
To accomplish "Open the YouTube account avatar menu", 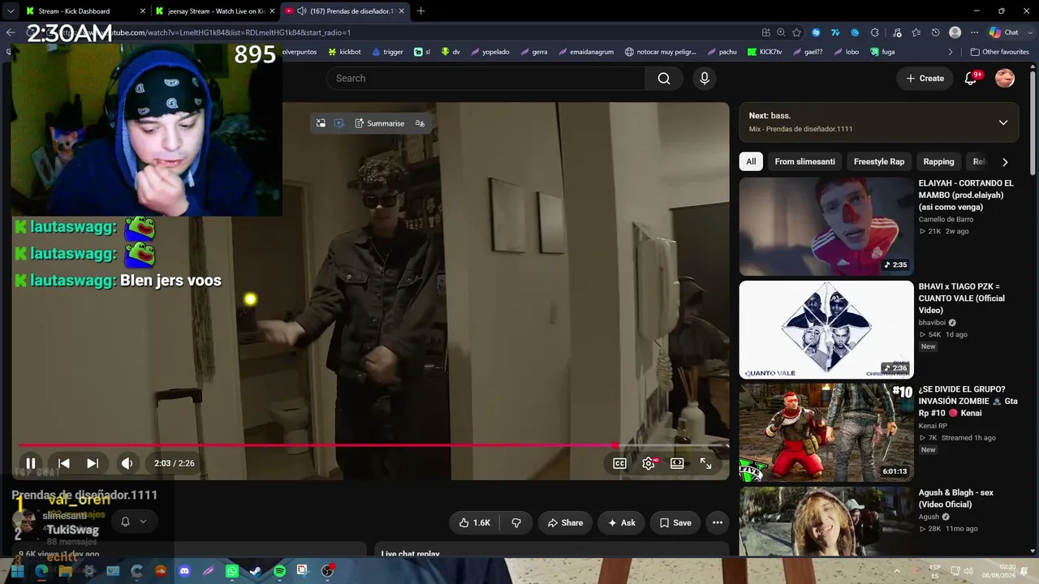I will (x=1005, y=78).
